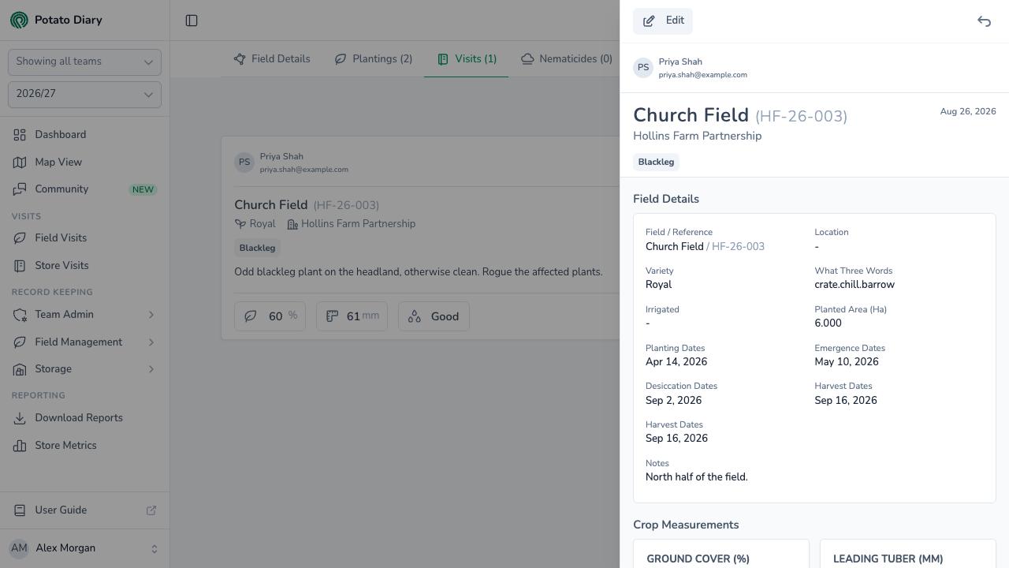Click the Store Metrics chart icon
The image size is (1009, 568).
[20, 446]
